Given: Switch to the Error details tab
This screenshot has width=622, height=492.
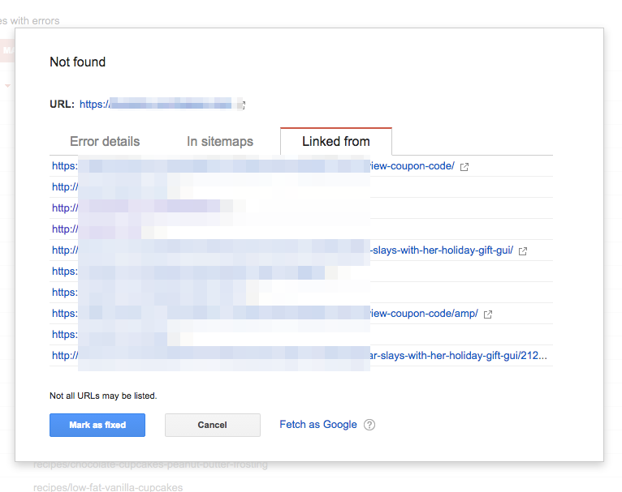Looking at the screenshot, I should click(x=105, y=141).
